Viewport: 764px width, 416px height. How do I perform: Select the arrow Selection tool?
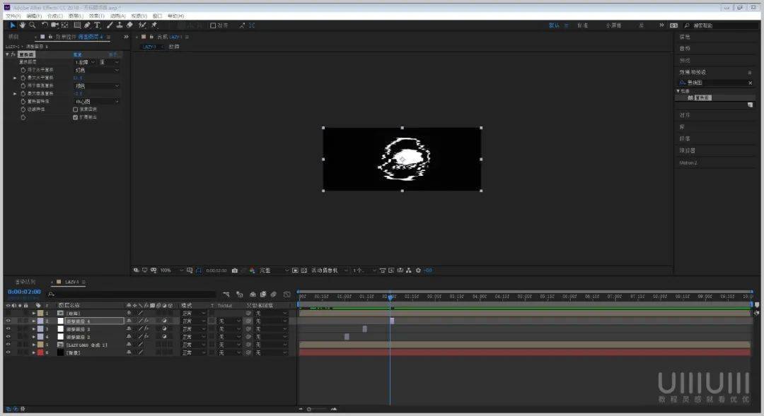point(13,25)
